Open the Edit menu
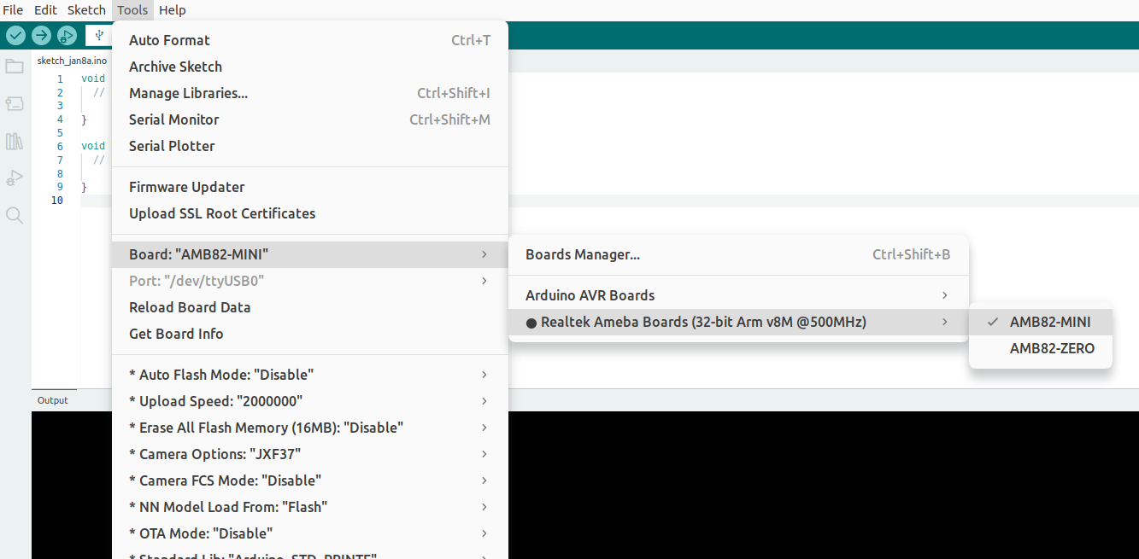 point(45,10)
